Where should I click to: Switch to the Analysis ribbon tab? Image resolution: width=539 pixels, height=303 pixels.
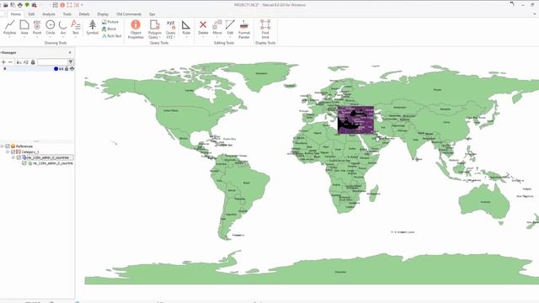[49, 14]
